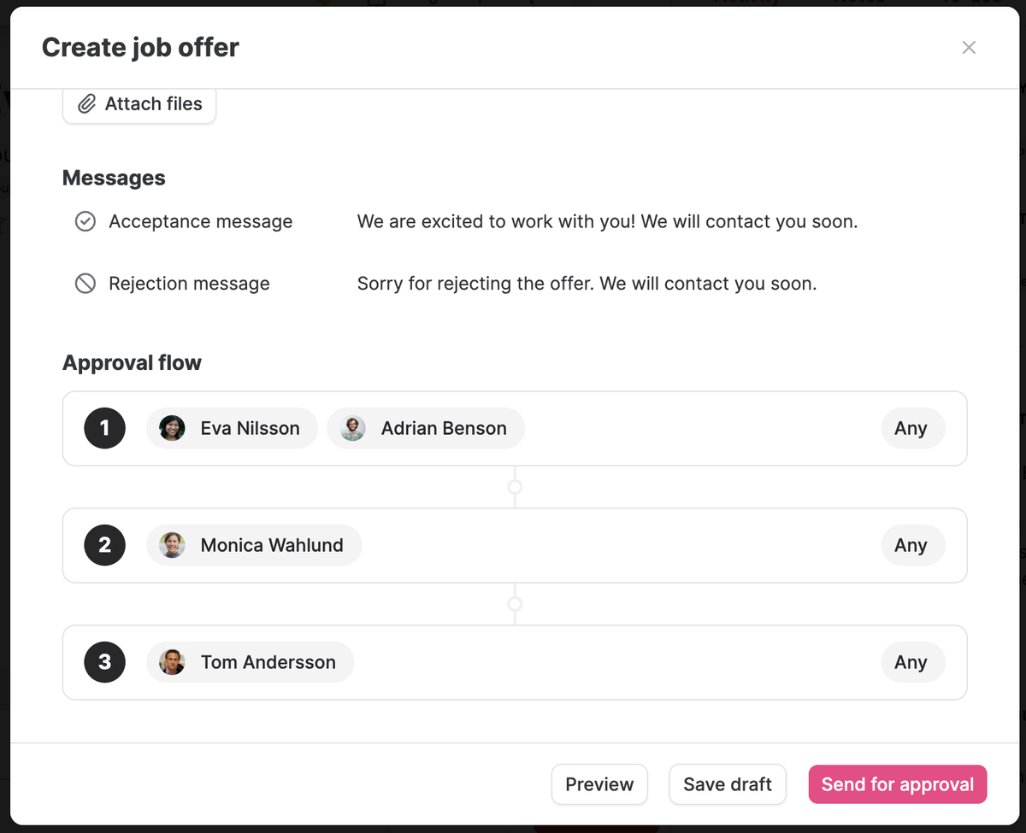Viewport: 1026px width, 833px height.
Task: Send the job offer for approval
Action: click(897, 784)
